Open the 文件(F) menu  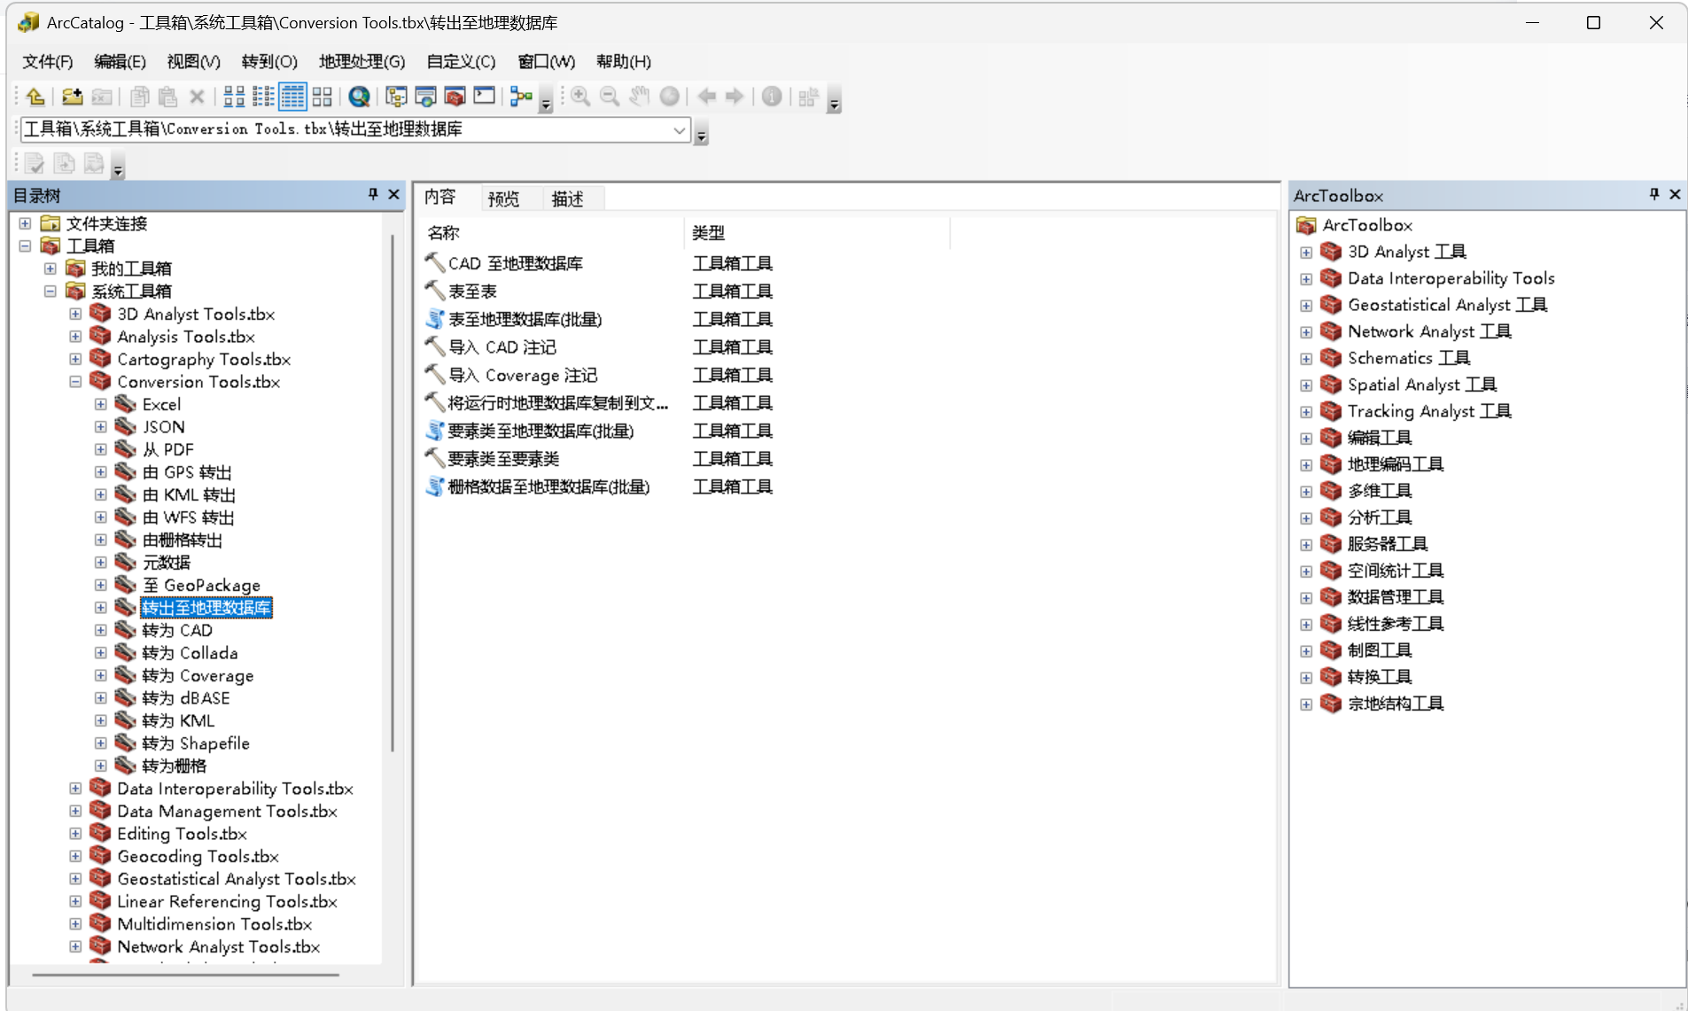48,61
